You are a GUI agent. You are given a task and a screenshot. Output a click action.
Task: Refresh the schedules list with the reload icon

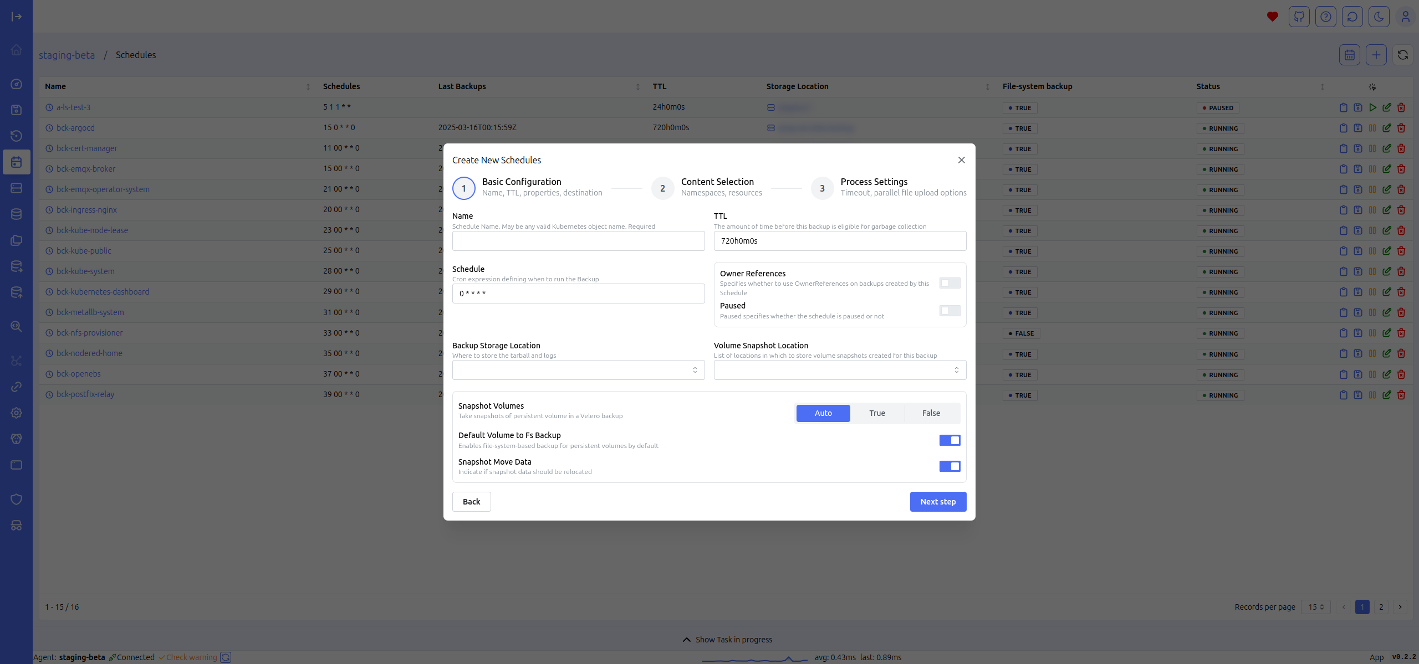(1403, 55)
